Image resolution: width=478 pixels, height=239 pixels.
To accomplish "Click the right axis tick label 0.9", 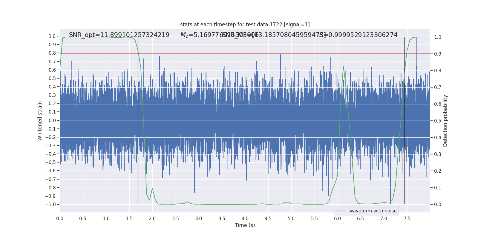I will point(438,54).
